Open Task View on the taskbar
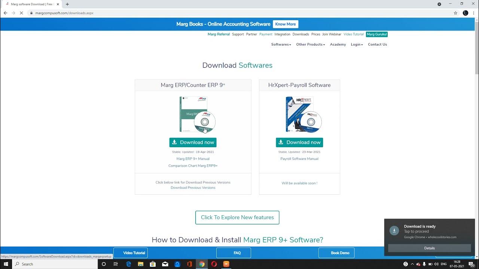The image size is (479, 269). [x=116, y=264]
